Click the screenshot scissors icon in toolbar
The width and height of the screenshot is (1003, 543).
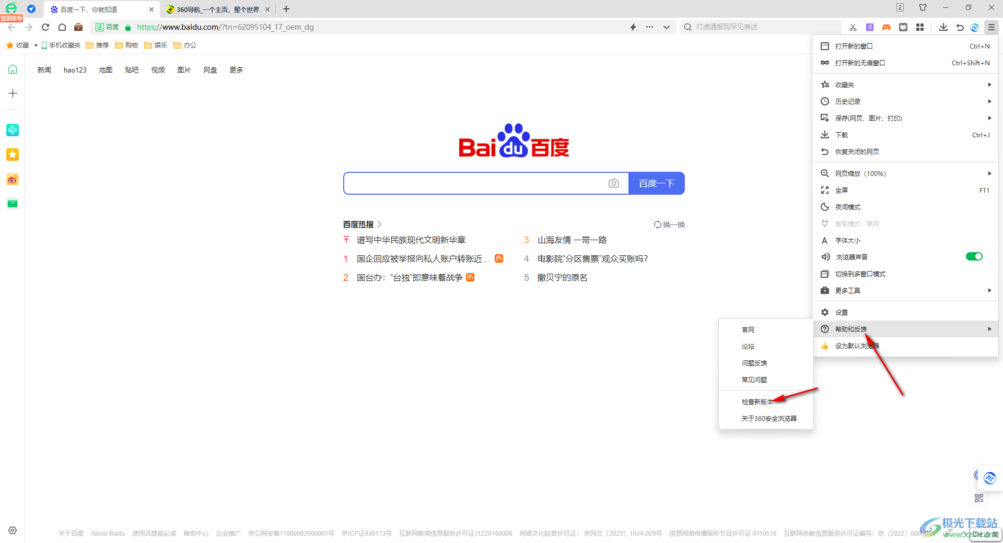853,27
